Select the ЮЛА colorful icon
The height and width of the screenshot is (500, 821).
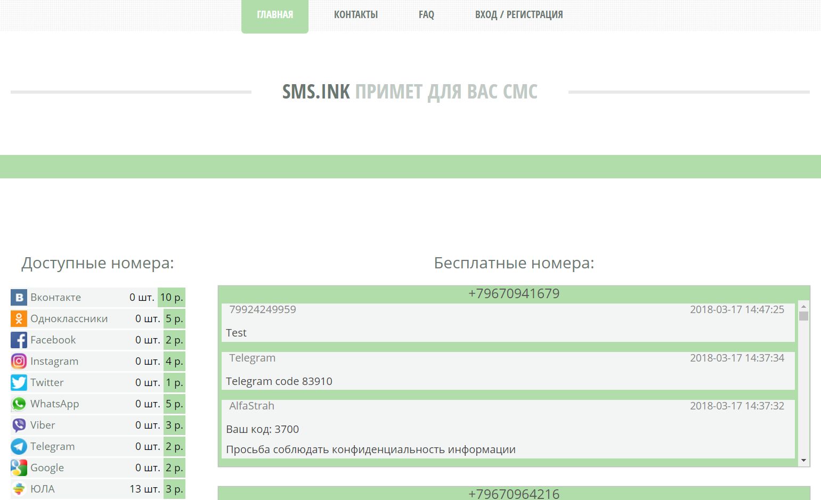point(19,489)
